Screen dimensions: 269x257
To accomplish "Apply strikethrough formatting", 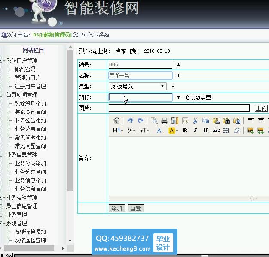I will [x=216, y=131].
